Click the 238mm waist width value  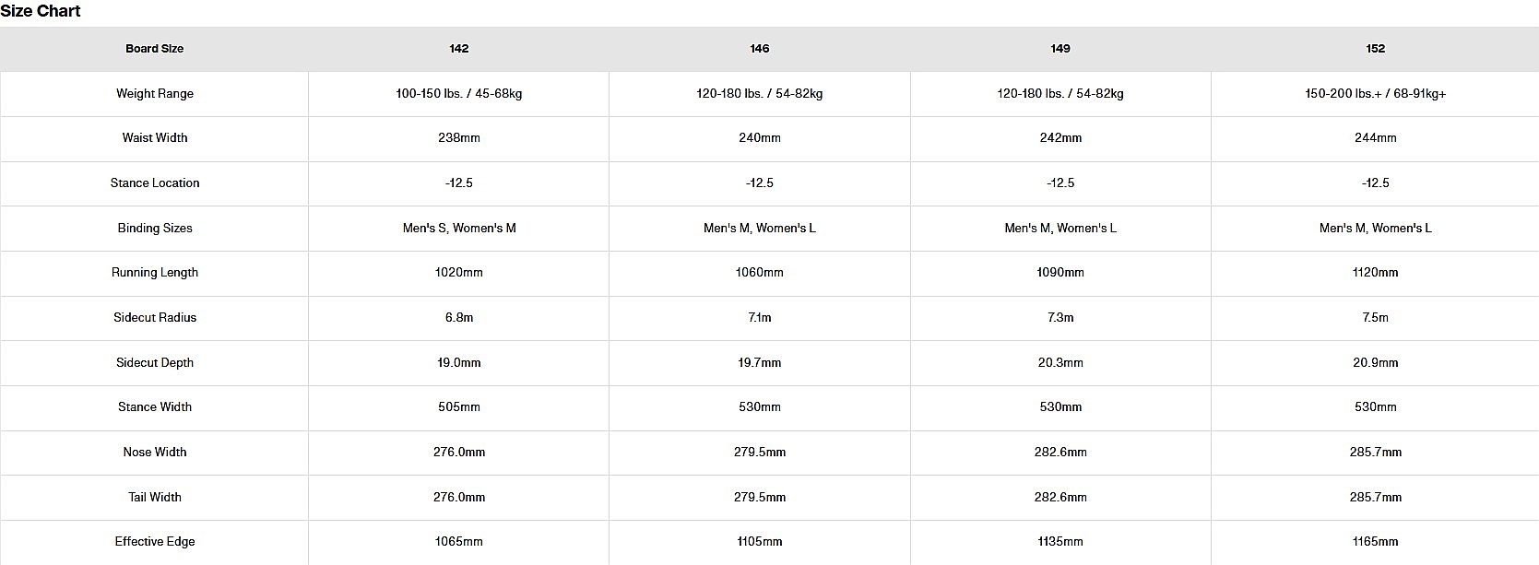pos(459,138)
